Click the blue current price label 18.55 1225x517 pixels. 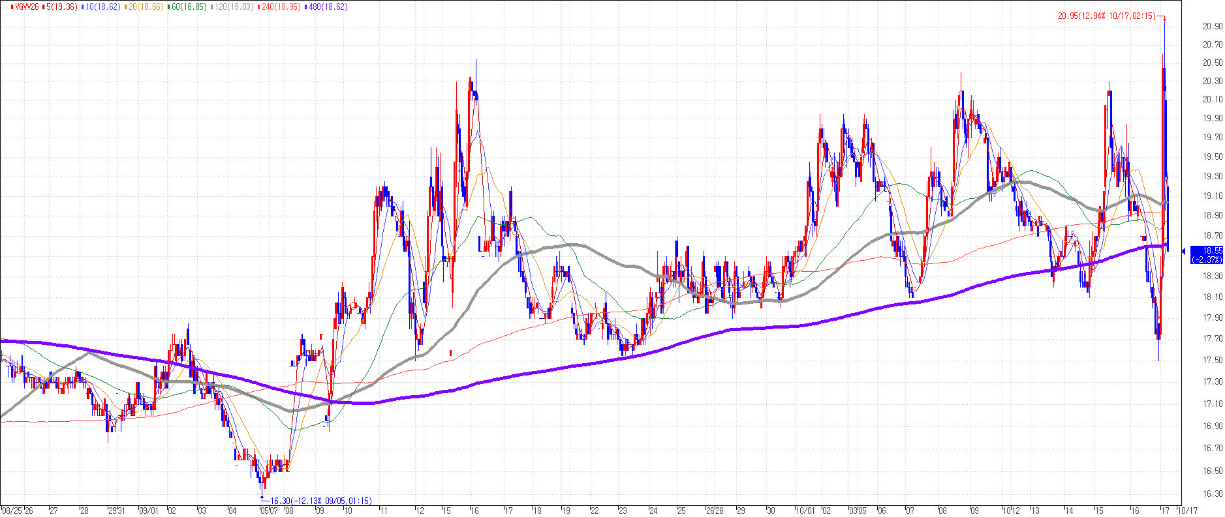pos(1207,255)
